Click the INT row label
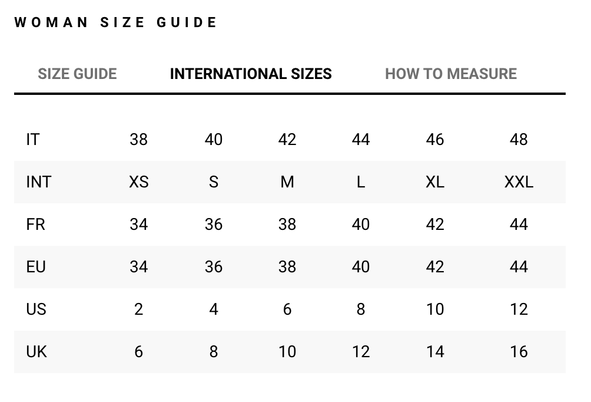The height and width of the screenshot is (402, 591). pos(39,182)
